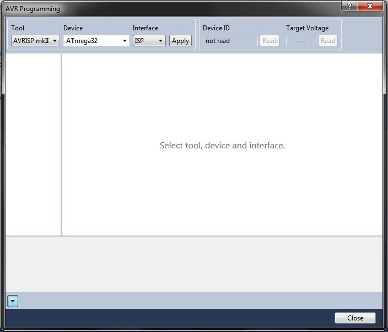388x332 pixels.
Task: Click the Read button next to Device ID
Action: coord(270,41)
